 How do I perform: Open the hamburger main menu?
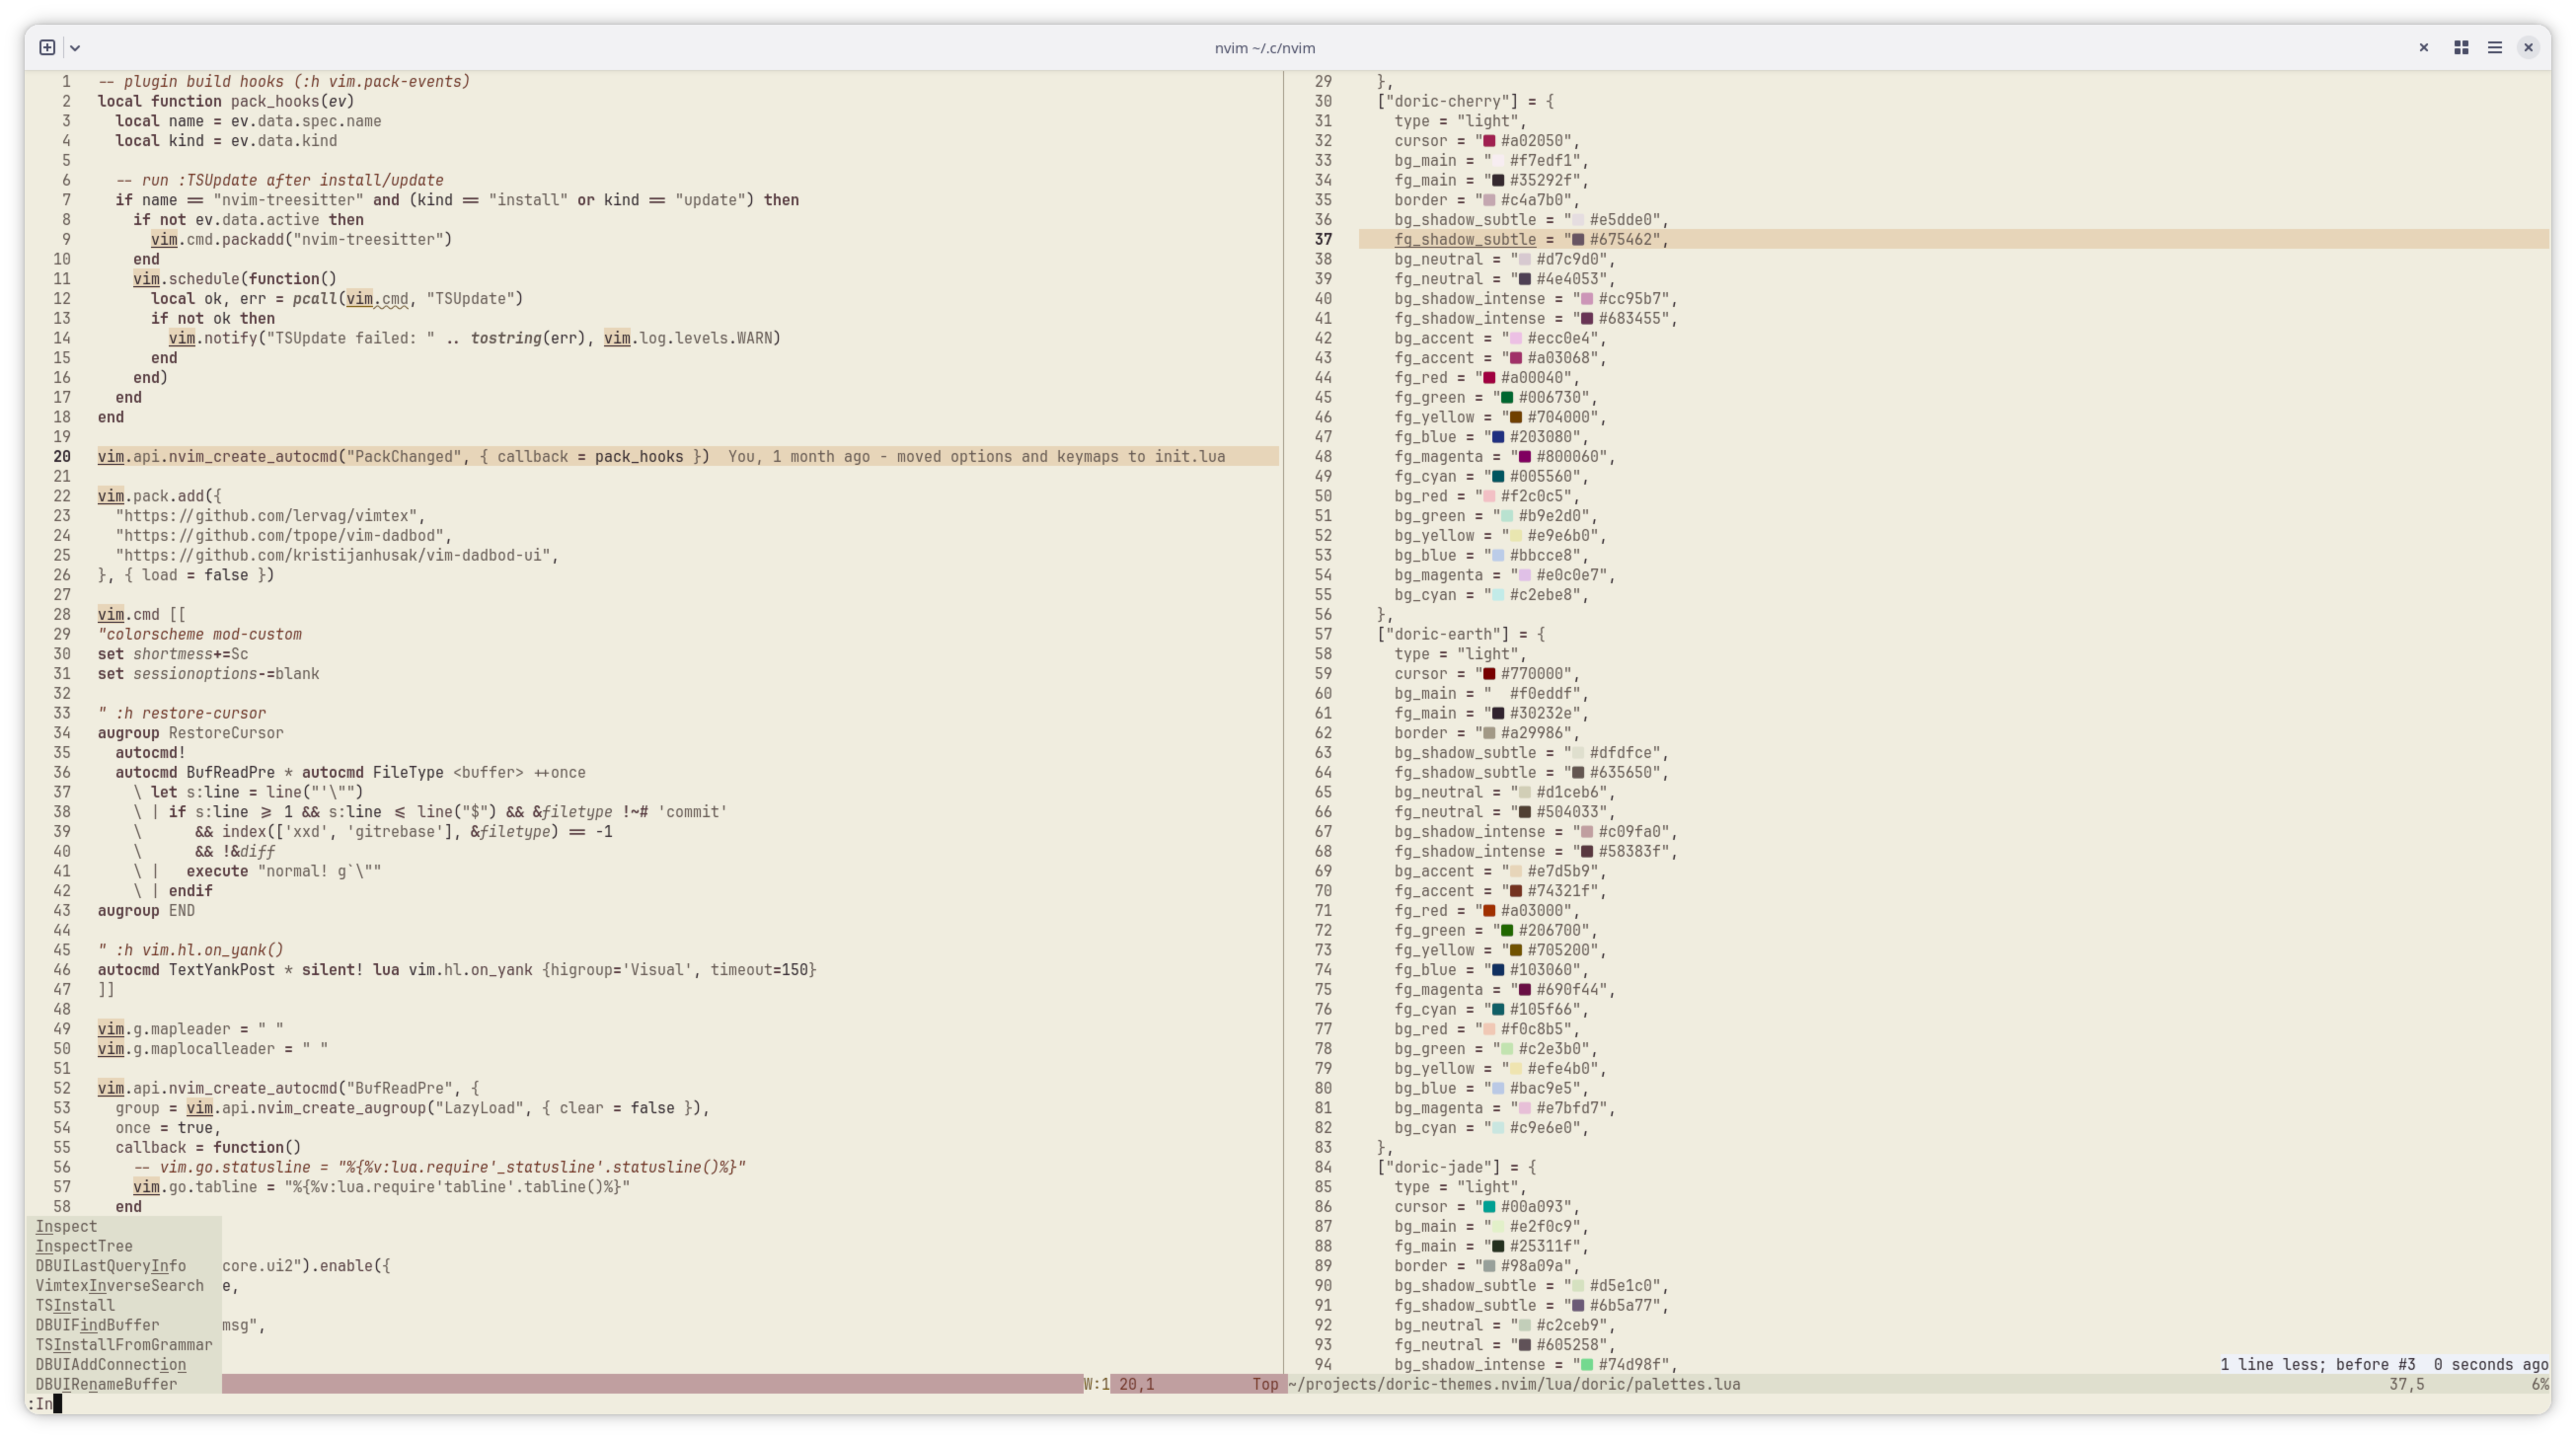[2495, 47]
